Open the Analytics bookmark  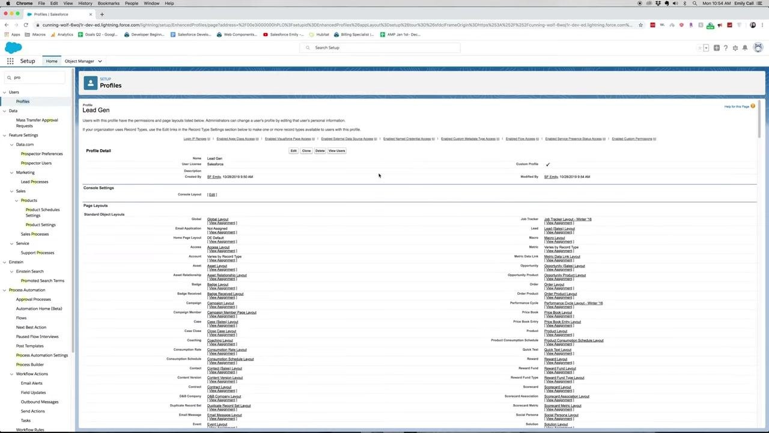click(x=61, y=34)
